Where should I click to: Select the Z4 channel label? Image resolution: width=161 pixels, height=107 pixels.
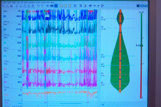coord(5,56)
